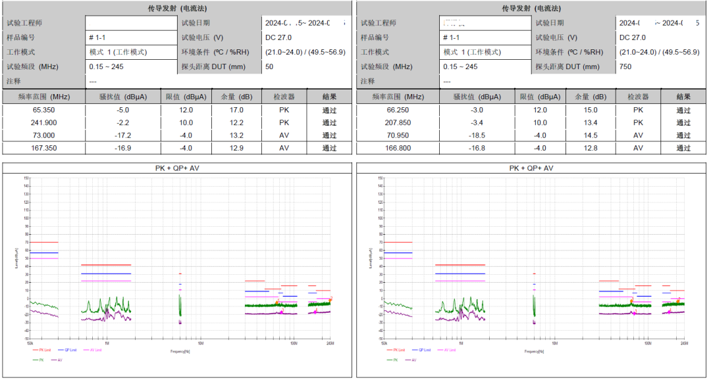Click the left 传导发射 (电流法) title

(177, 9)
